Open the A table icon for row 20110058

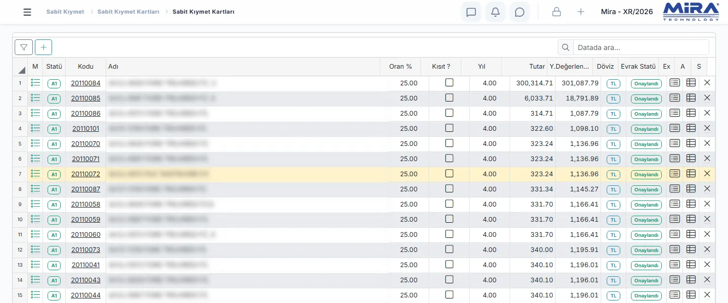[x=691, y=204]
